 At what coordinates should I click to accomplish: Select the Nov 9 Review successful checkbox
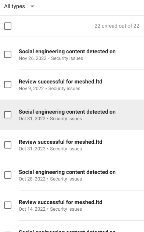(8, 85)
